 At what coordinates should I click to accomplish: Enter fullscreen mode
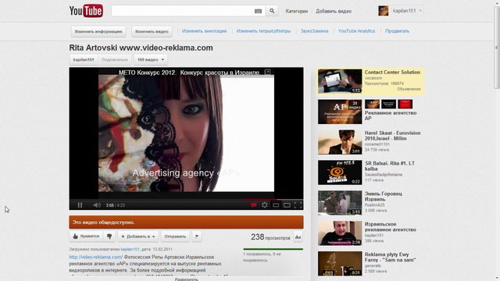pos(298,205)
